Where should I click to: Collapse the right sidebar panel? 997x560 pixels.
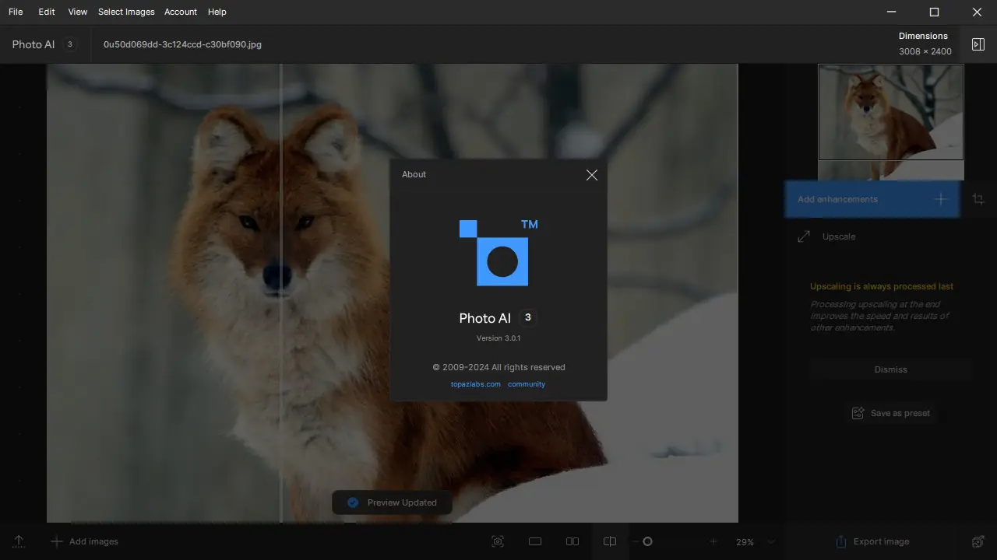pyautogui.click(x=978, y=44)
